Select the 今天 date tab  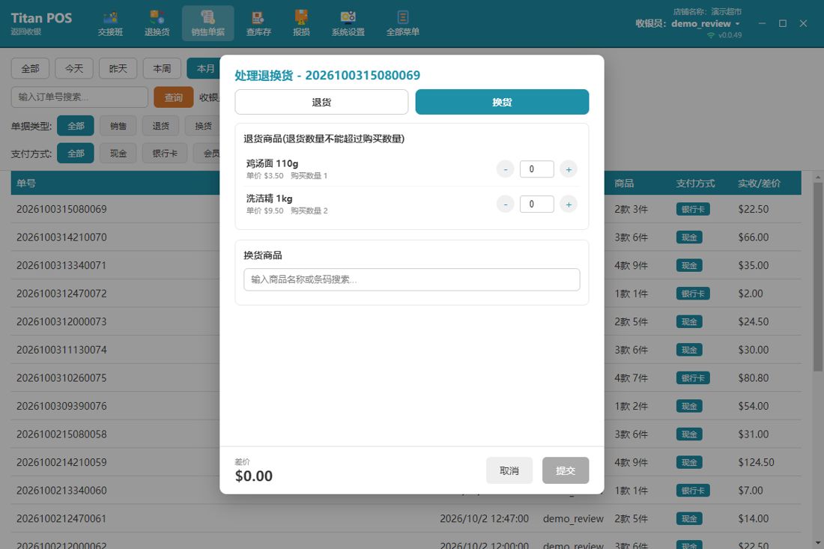tap(74, 68)
